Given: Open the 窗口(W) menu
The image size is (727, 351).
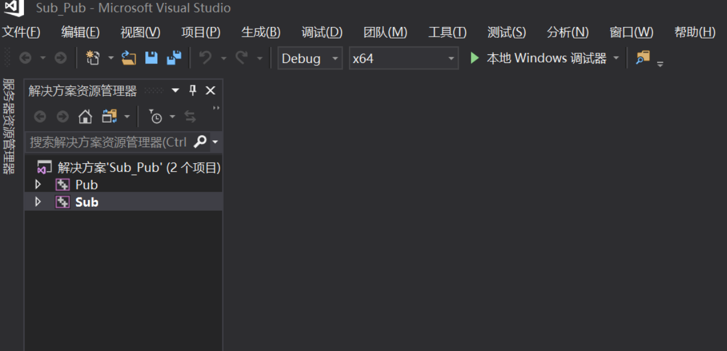Looking at the screenshot, I should (x=631, y=32).
